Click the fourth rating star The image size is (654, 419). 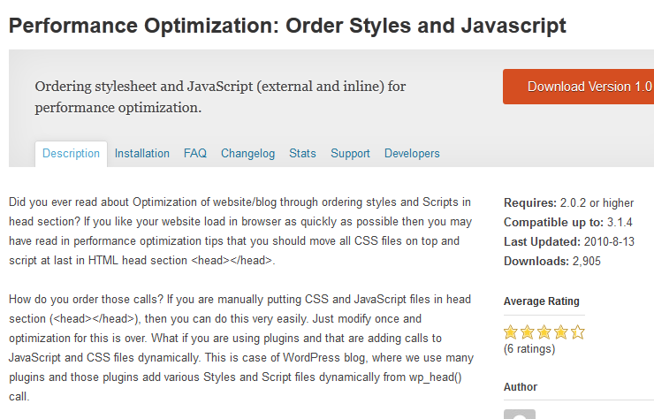click(x=561, y=332)
